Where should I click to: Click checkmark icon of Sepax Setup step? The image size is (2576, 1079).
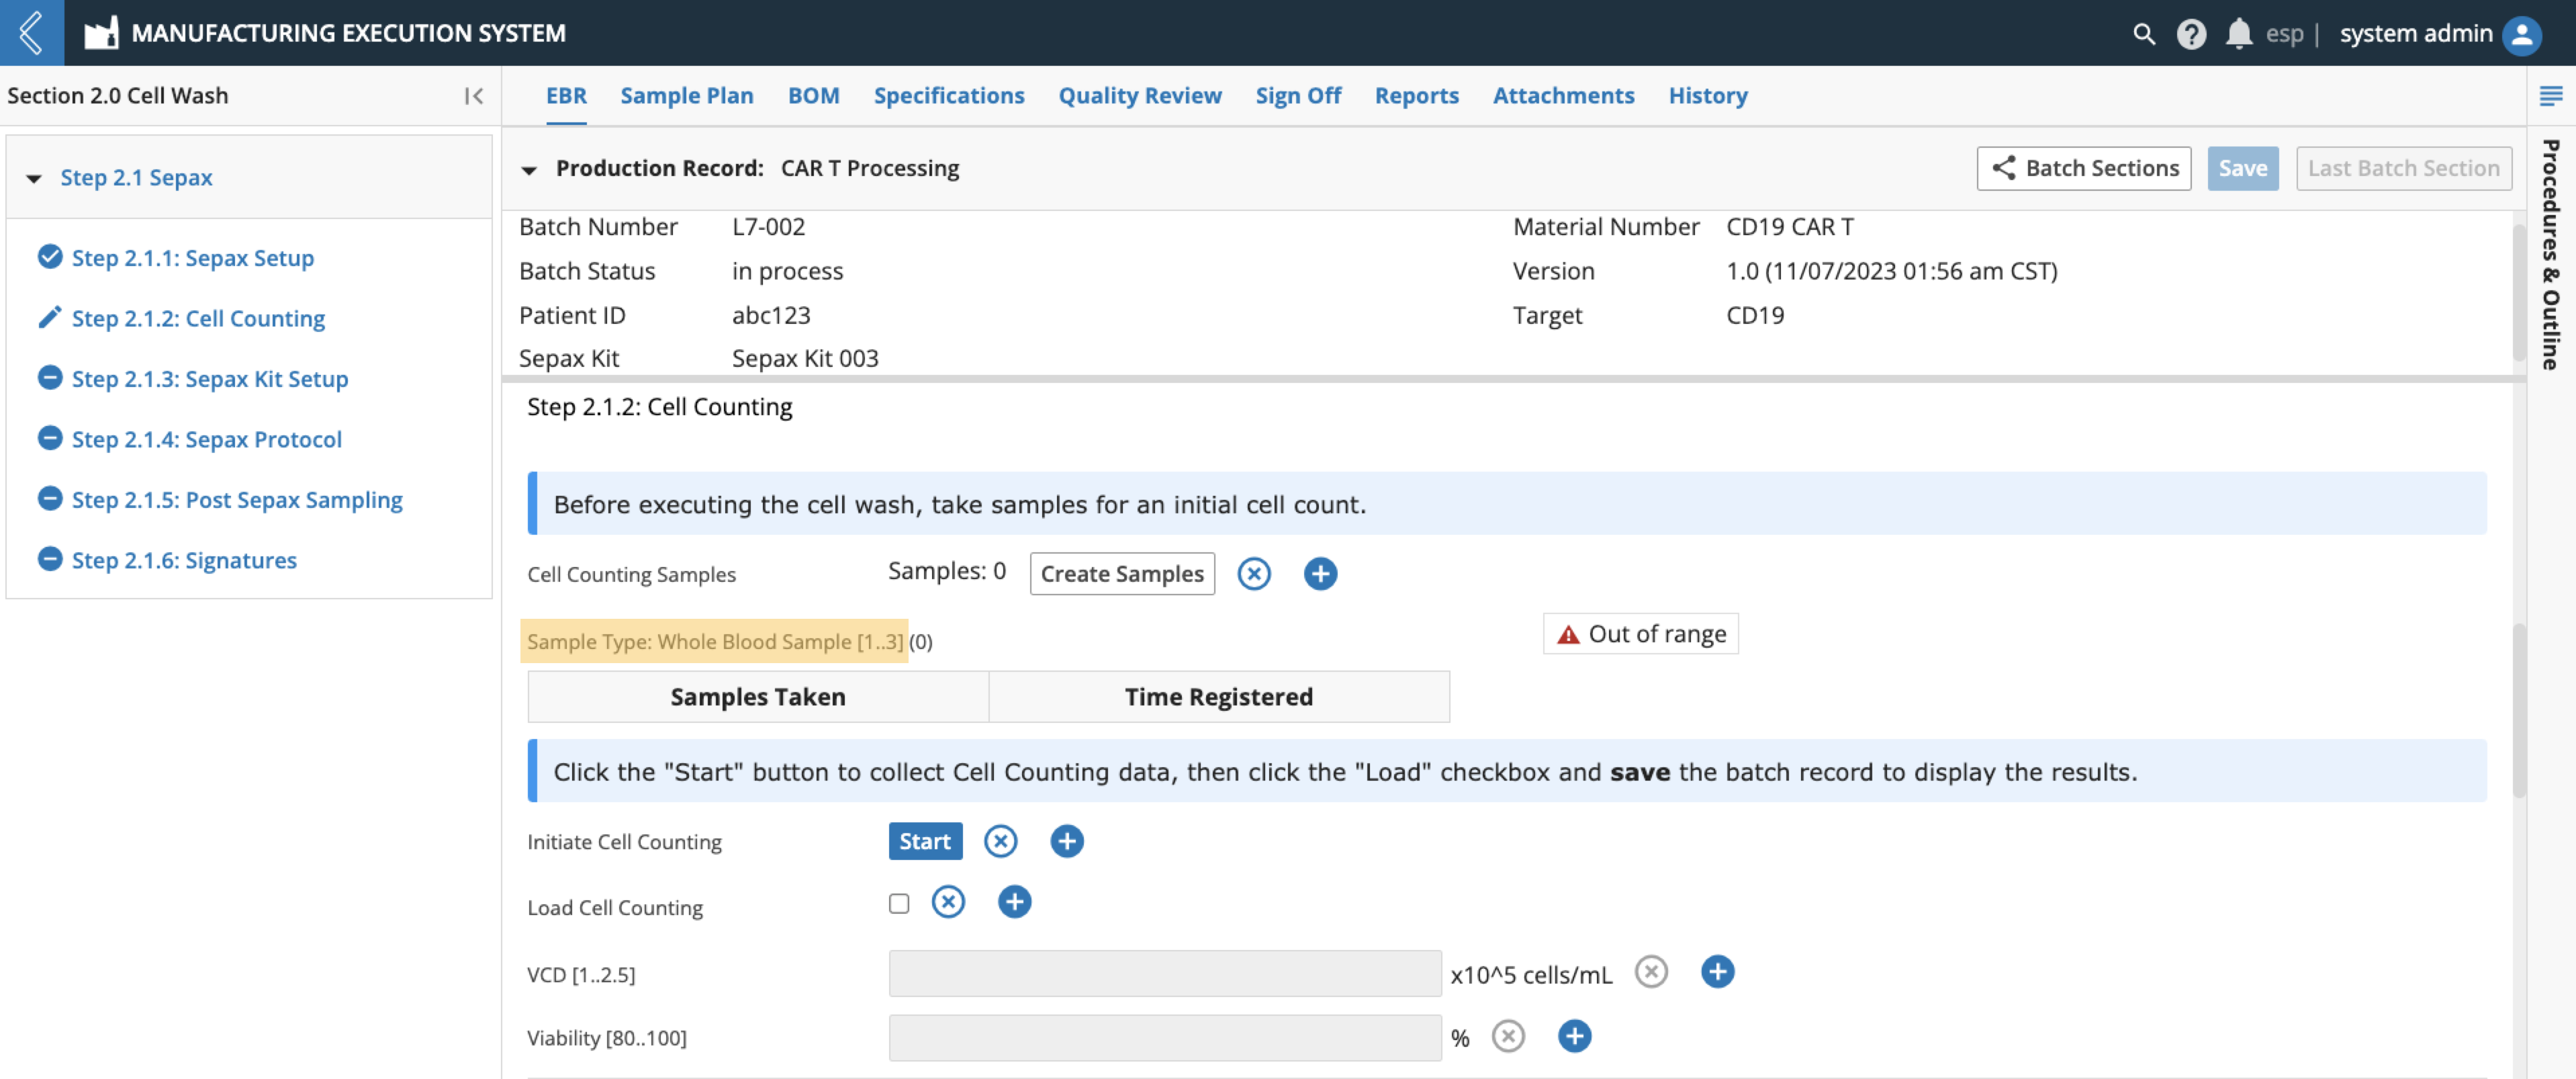point(49,257)
